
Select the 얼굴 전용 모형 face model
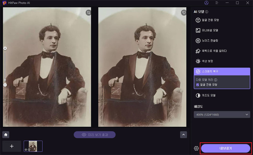click(207, 20)
